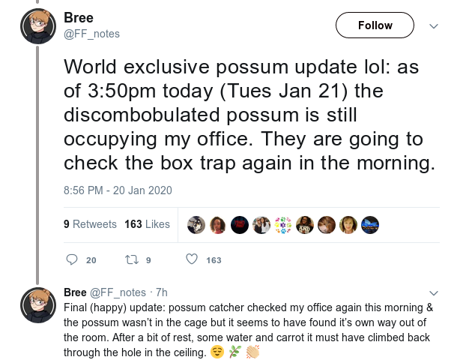This screenshot has width=466, height=363.
Task: Expand the chevron menu next to Follow
Action: (x=433, y=25)
